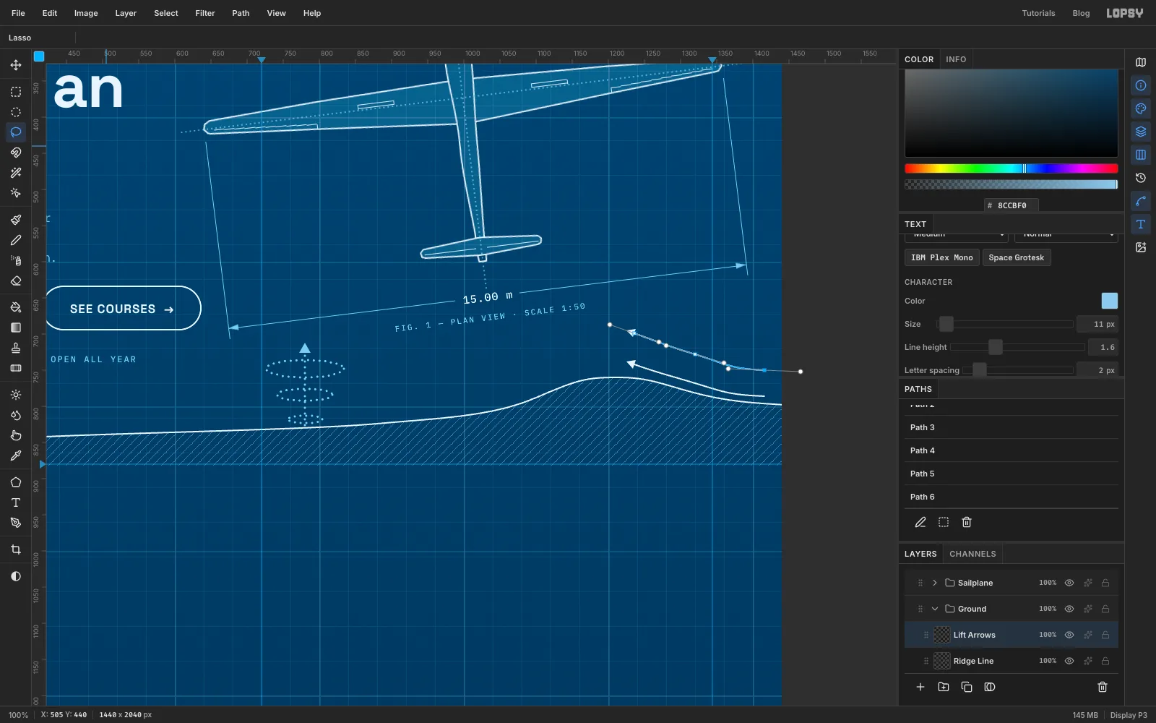This screenshot has width=1156, height=723.
Task: Lock the Sailplane group
Action: 1105,583
